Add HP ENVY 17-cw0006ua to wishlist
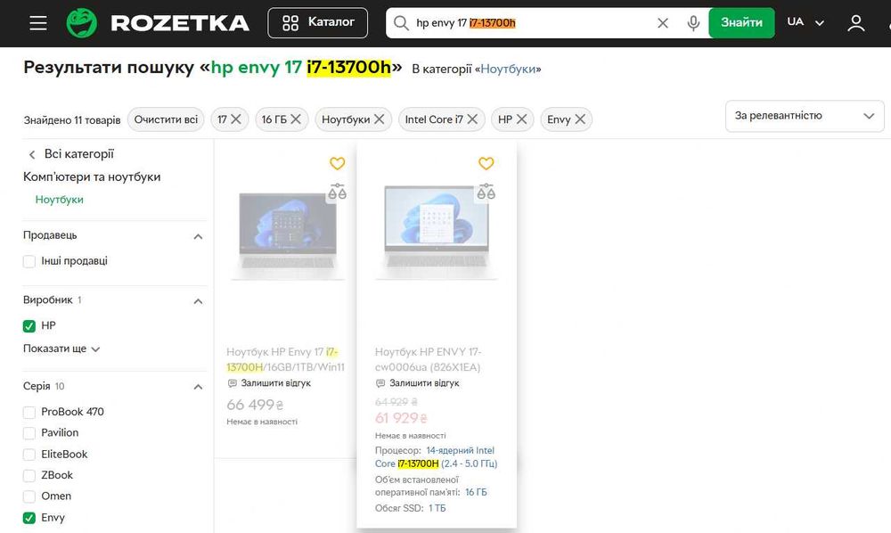The image size is (891, 533). point(486,164)
